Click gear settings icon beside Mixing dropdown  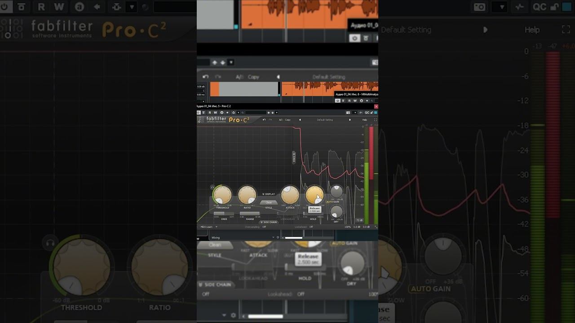[278, 237]
